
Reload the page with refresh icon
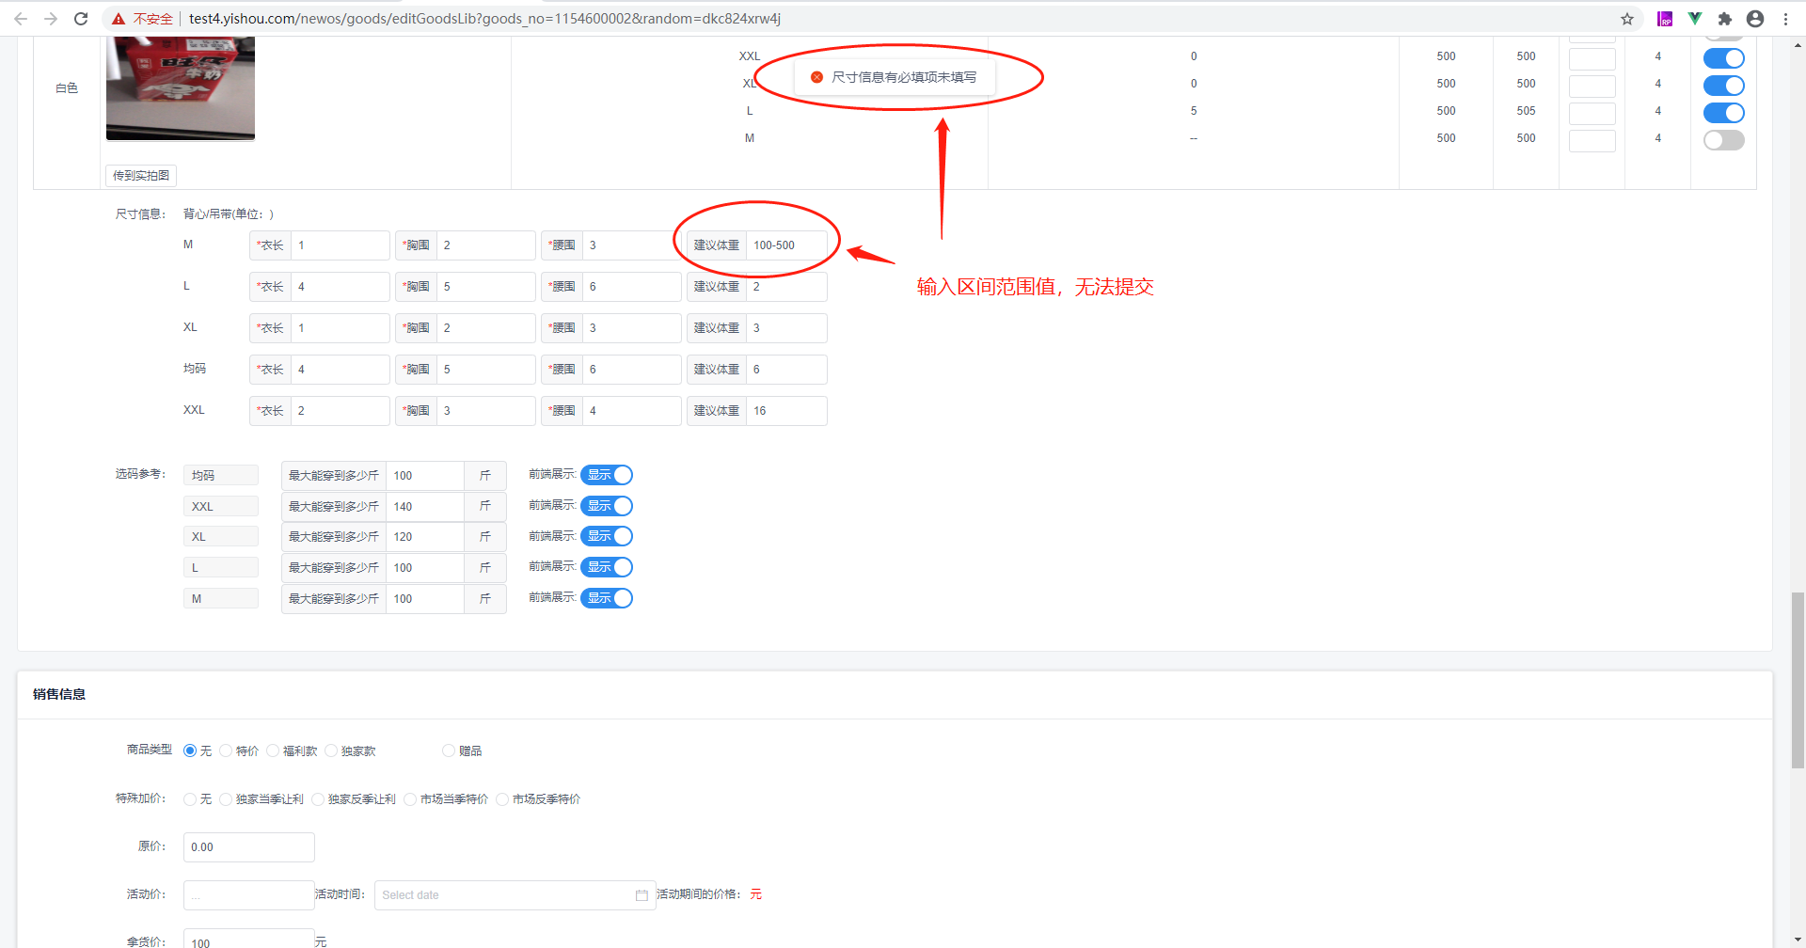pos(81,19)
